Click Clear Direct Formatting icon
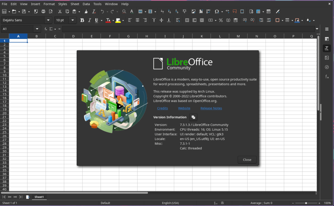The image size is (334, 206). [x=94, y=11]
